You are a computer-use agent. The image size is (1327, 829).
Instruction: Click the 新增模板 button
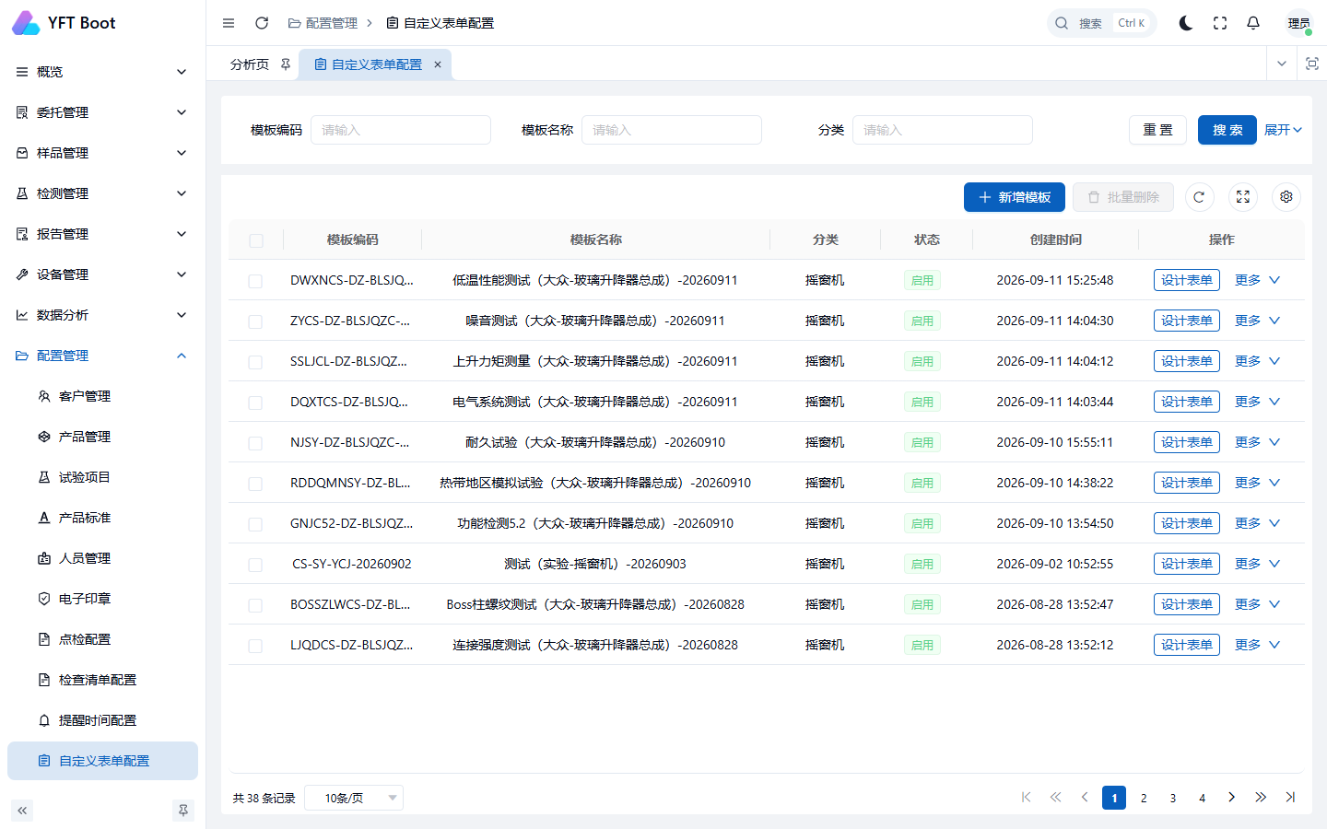pyautogui.click(x=1015, y=197)
